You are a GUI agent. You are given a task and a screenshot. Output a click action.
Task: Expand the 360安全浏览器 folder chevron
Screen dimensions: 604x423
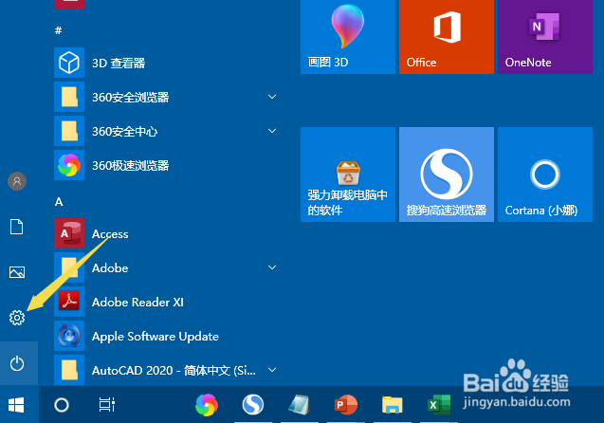pos(272,97)
